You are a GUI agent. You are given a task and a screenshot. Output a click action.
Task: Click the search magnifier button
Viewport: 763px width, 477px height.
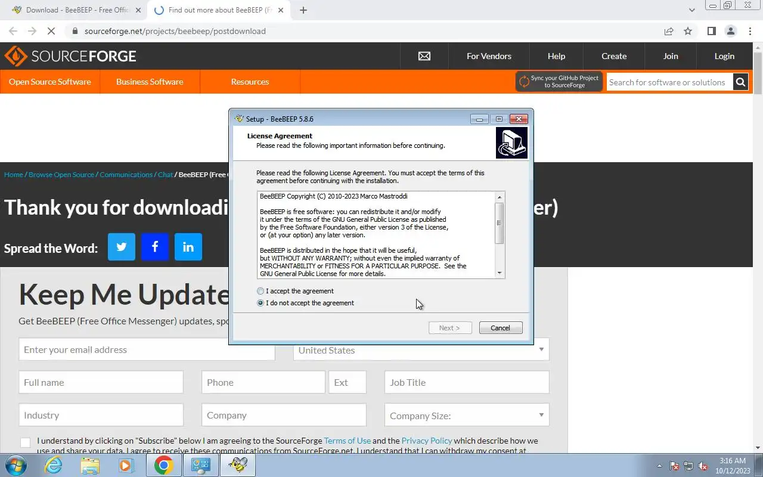point(740,82)
